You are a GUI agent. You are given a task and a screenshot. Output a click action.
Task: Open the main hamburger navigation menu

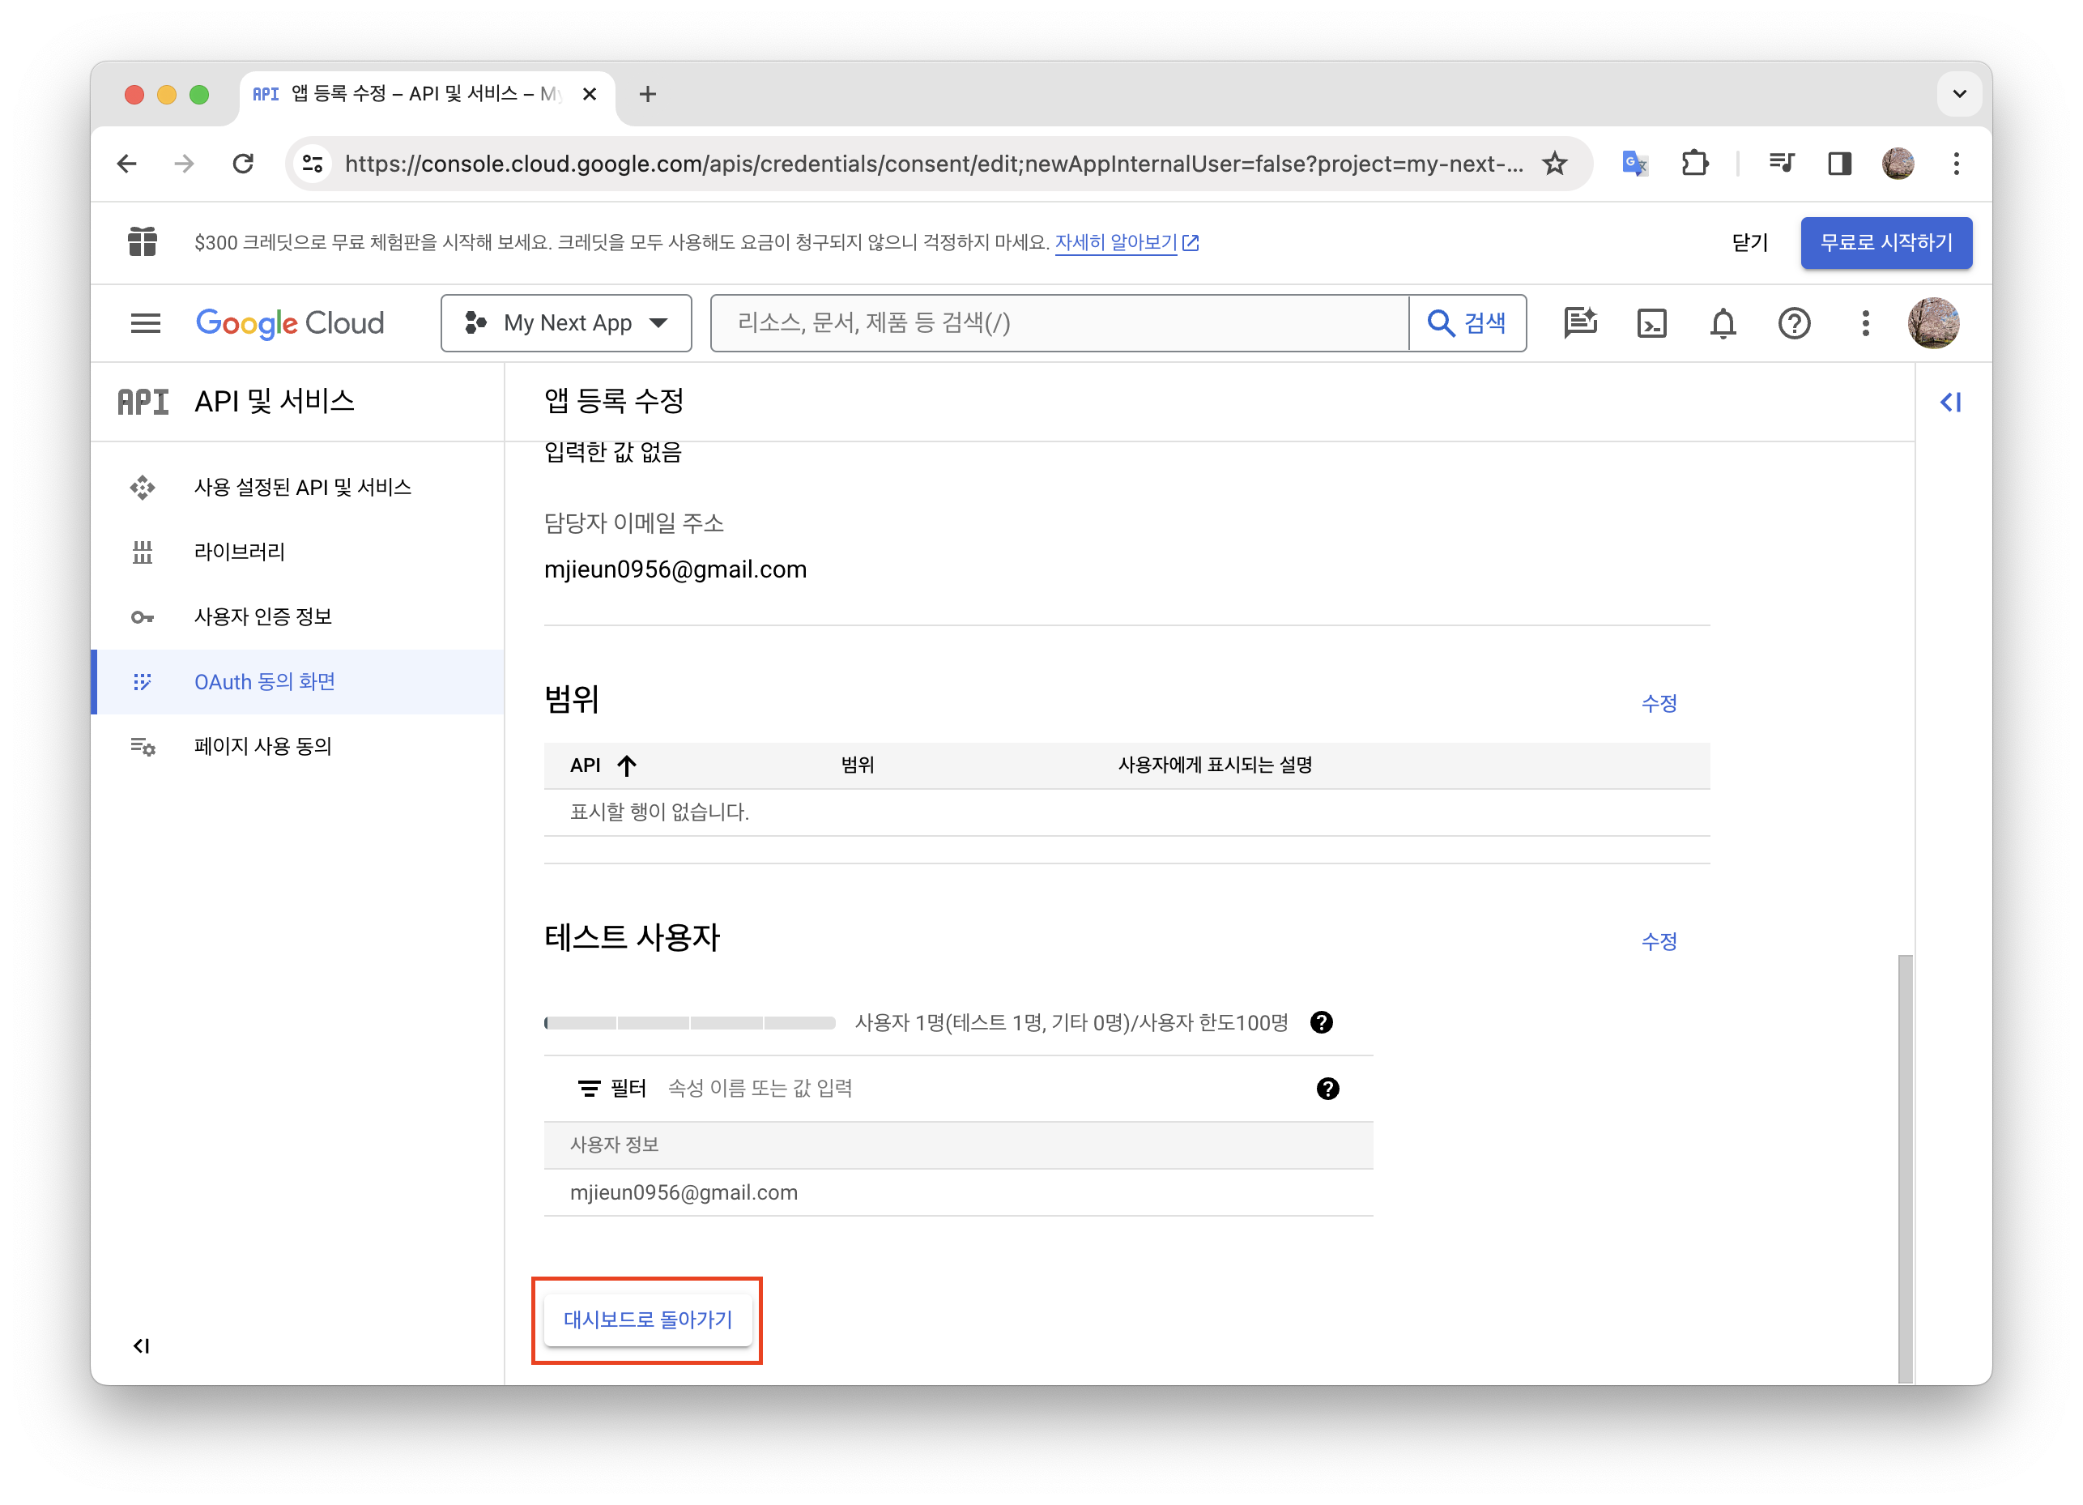145,323
